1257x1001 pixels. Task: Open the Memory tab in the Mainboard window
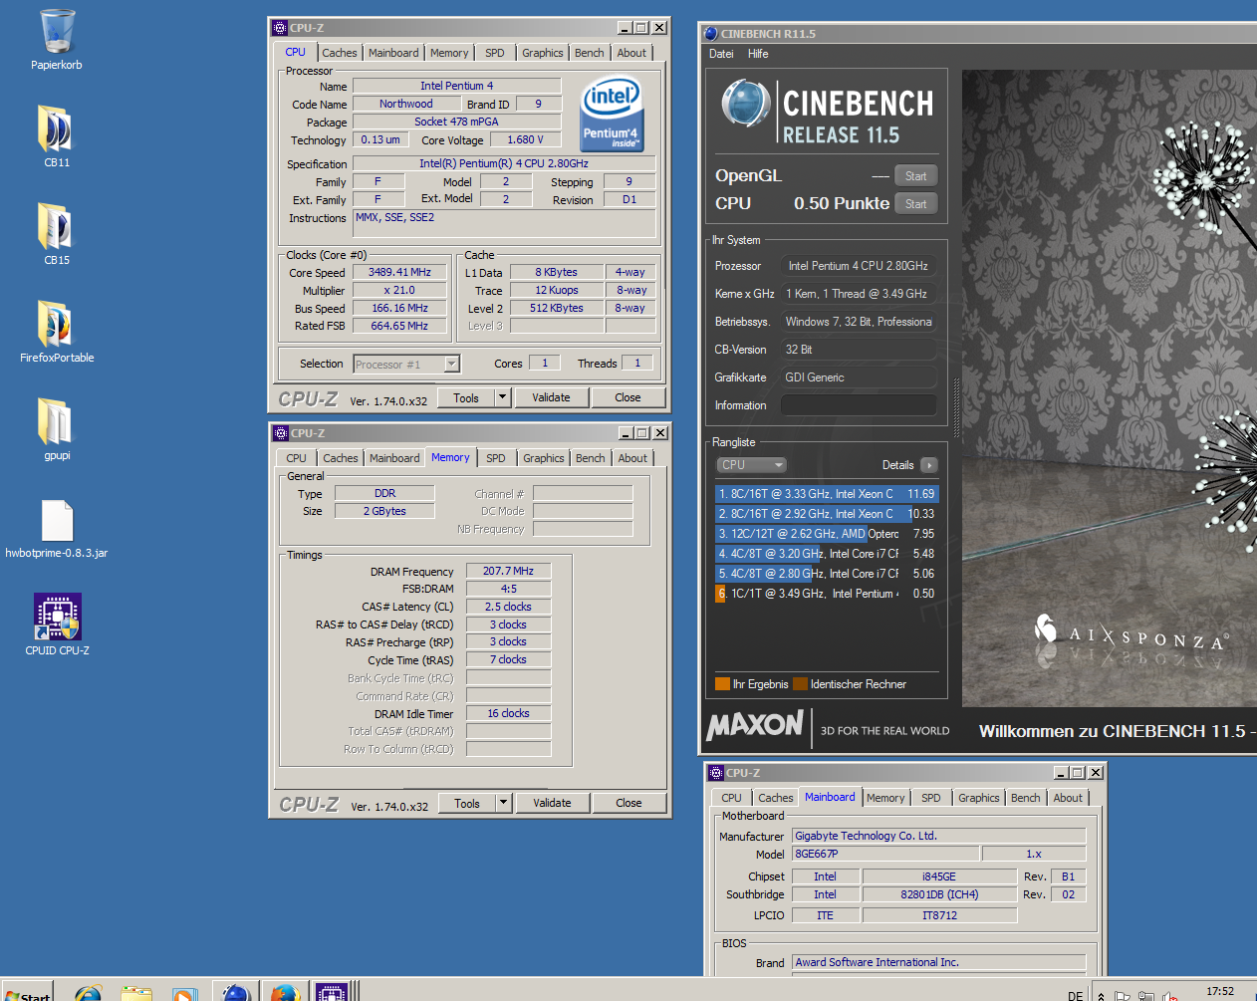click(x=885, y=798)
